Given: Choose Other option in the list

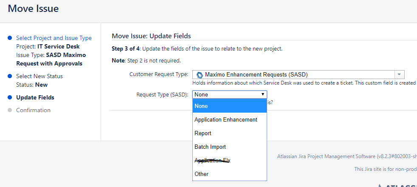Looking at the screenshot, I should tap(230, 174).
